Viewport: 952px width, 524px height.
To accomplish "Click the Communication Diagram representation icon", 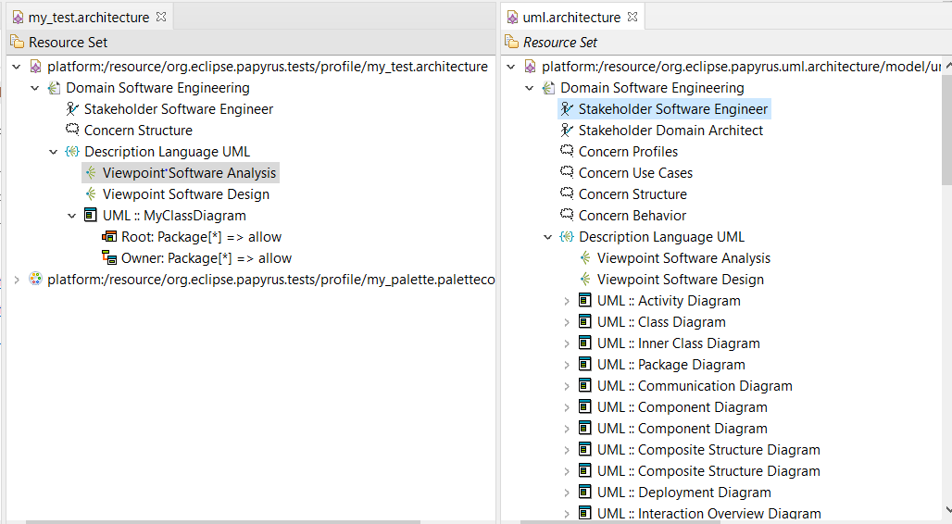I will coord(584,385).
